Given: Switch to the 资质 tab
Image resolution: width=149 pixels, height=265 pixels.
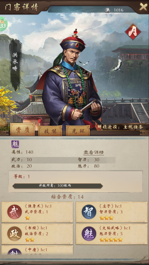Looking at the screenshot, I should pos(23,130).
